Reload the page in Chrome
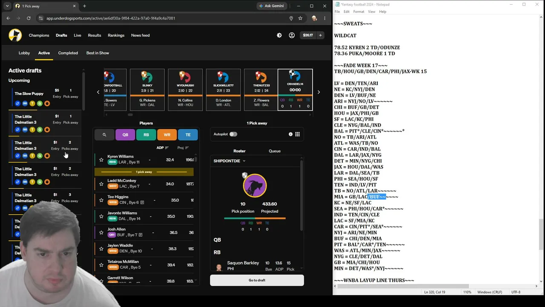 [x=29, y=18]
